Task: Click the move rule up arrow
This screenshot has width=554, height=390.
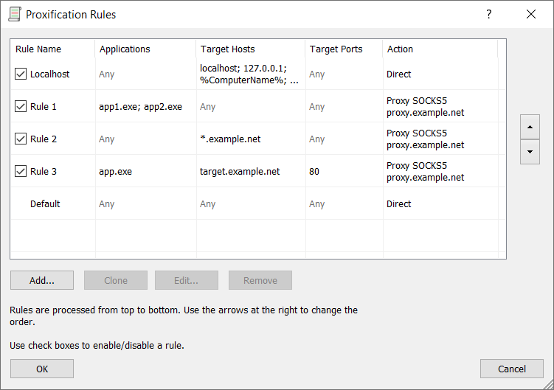Action: [x=530, y=126]
